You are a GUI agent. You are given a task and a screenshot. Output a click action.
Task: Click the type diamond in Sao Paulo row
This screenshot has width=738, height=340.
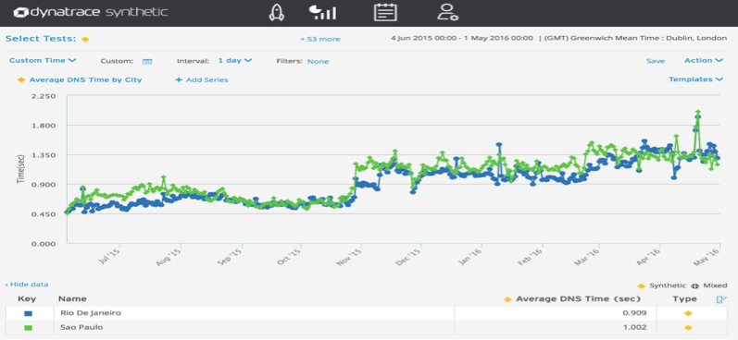click(x=688, y=328)
